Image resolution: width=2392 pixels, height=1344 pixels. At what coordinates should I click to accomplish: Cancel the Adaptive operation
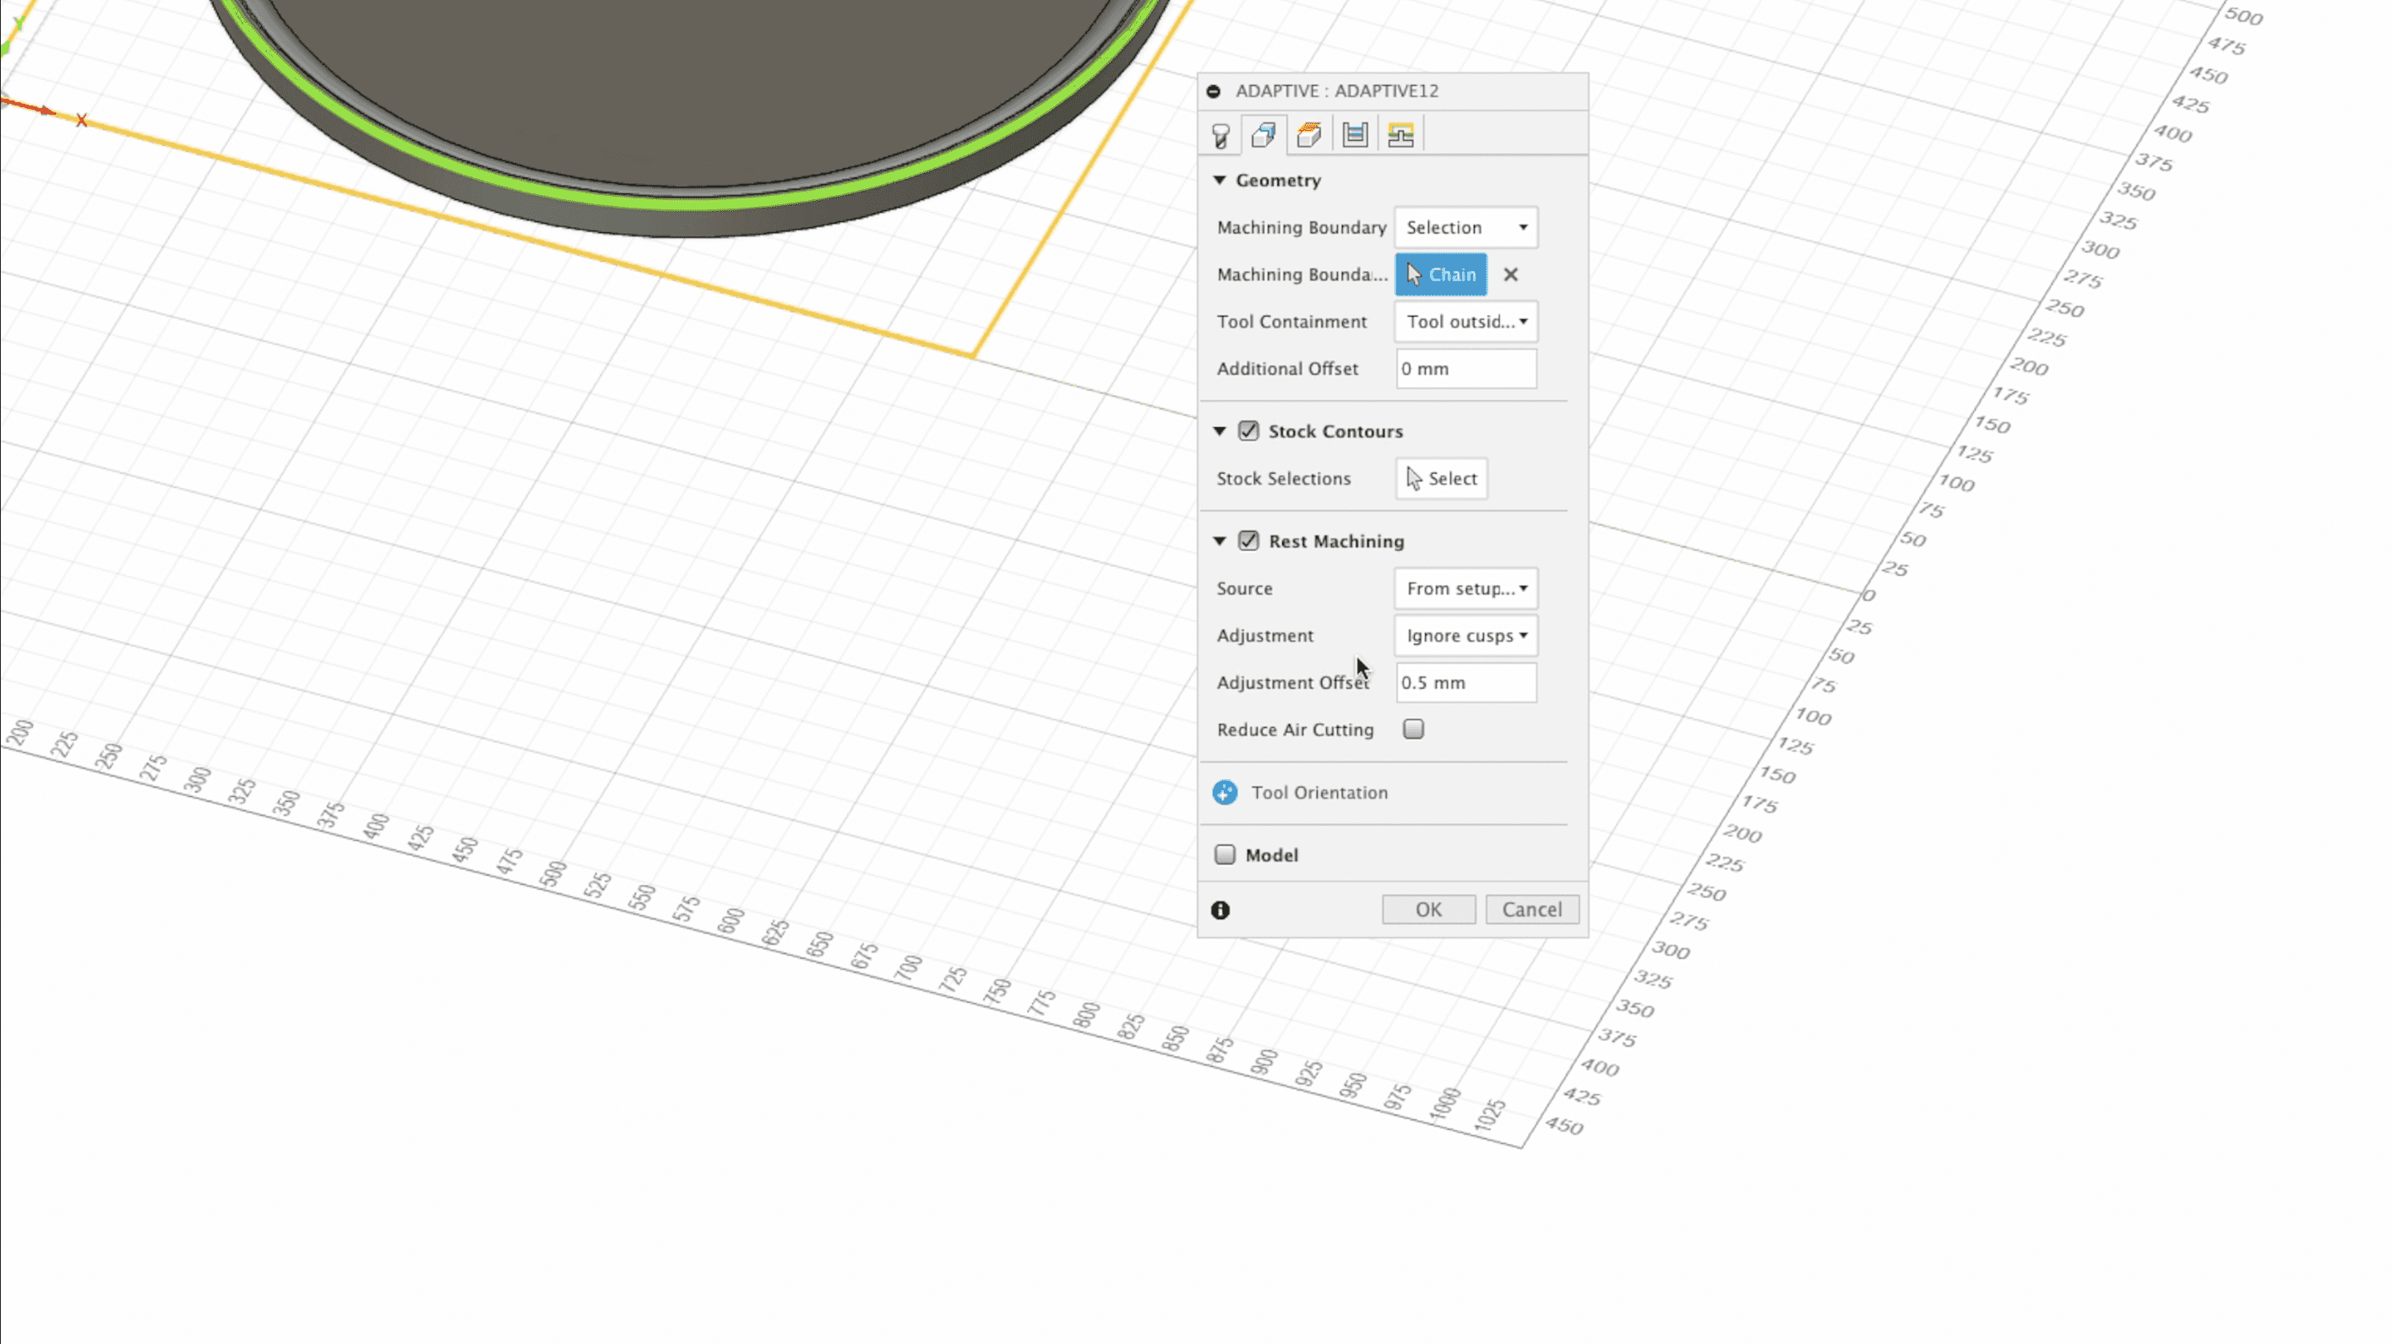coord(1532,909)
